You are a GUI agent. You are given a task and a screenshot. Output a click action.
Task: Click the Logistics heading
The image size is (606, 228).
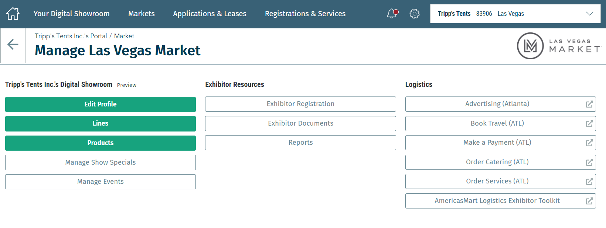point(419,84)
